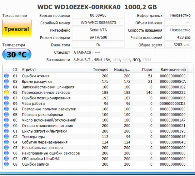195x176 pixels.
Task: Click the 30 °C temperature indicator
Action: point(17,54)
